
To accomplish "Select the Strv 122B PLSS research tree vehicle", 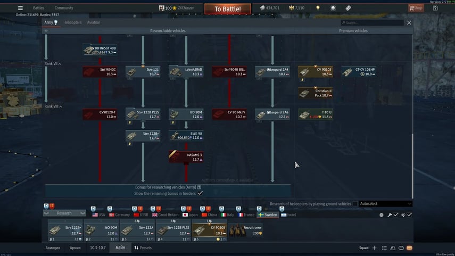I will click(x=143, y=114).
